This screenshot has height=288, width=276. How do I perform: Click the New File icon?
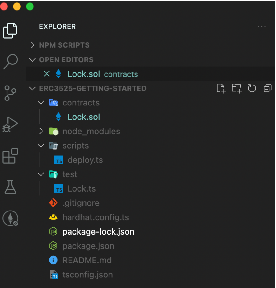click(x=221, y=88)
